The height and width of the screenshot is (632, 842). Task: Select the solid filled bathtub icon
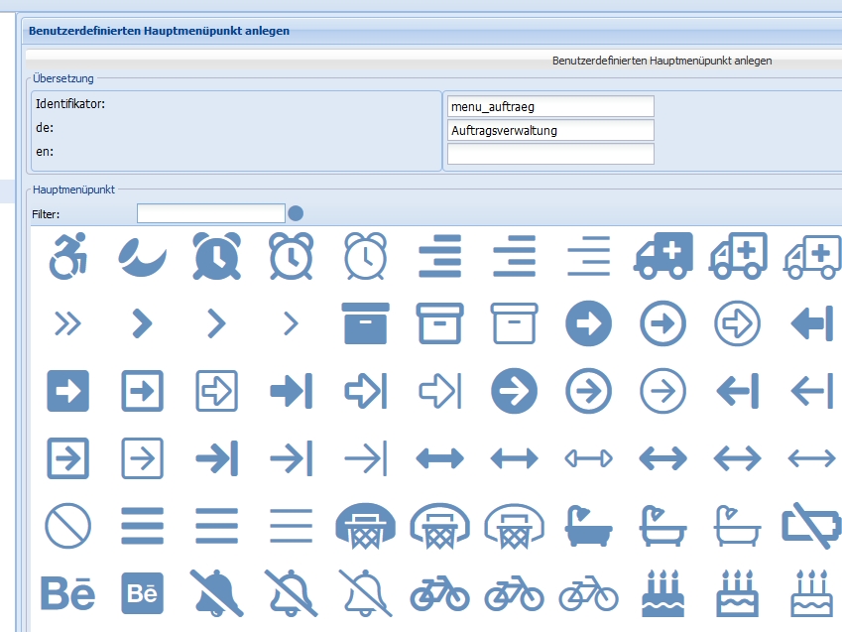coord(588,524)
